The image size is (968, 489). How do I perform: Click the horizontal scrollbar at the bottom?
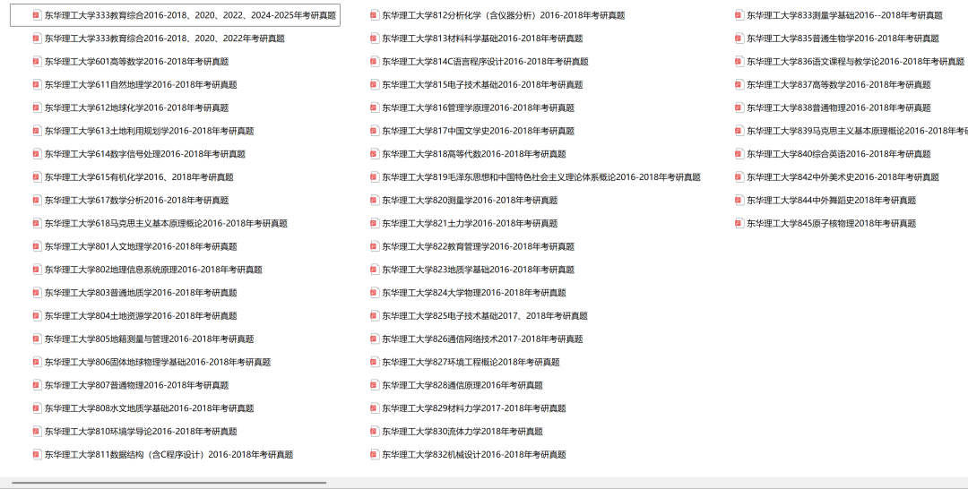coord(169,483)
